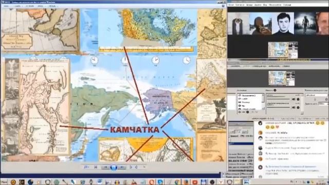Open the Help icon in Photo Viewer toolbar
Image resolution: width=329 pixels, height=185 pixels.
coord(223,6)
